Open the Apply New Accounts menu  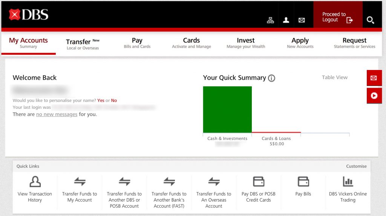coord(300,43)
